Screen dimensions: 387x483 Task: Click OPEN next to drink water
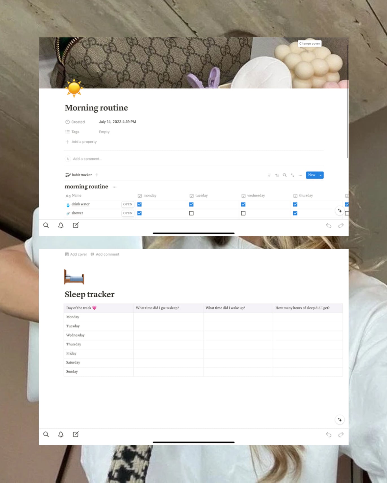pos(128,204)
